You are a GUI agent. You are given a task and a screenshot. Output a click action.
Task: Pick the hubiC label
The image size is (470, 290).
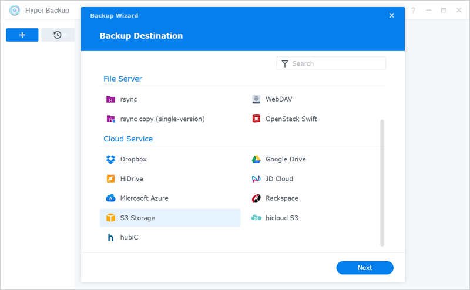coord(129,237)
